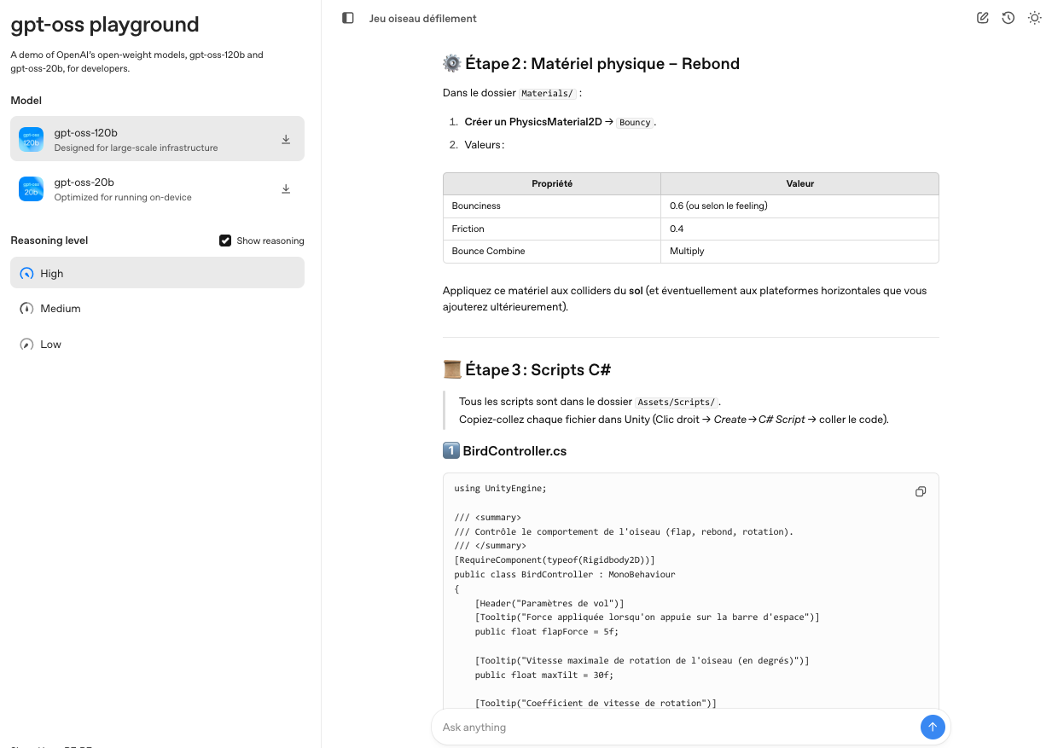This screenshot has height=748, width=1052.
Task: Choose the gpt-oss-20b model card
Action: (x=157, y=189)
